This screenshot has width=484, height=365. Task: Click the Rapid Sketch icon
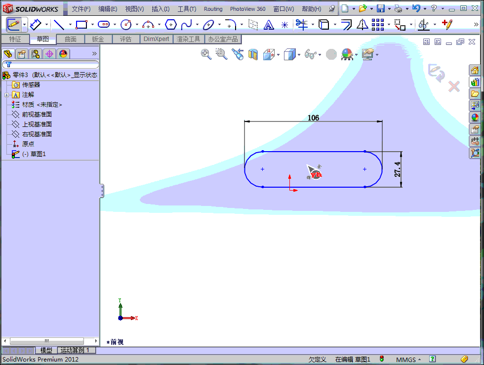click(447, 24)
